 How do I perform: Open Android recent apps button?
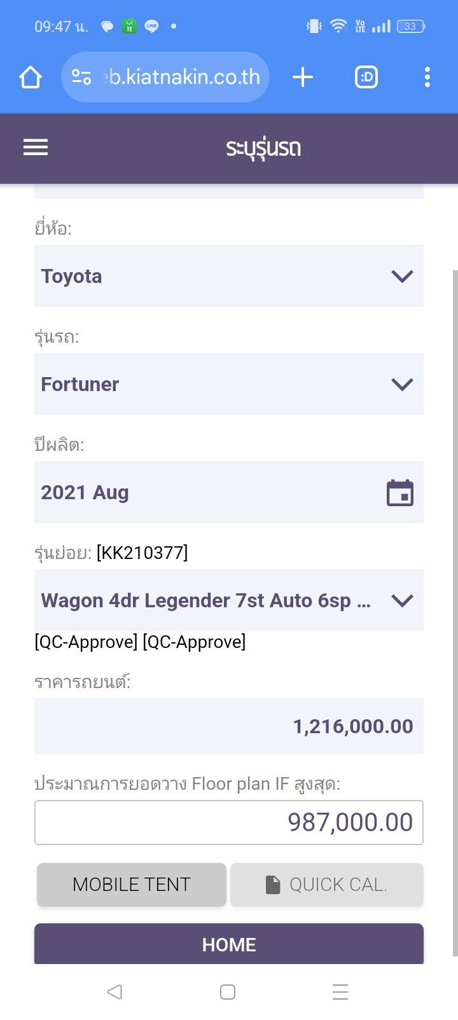click(340, 991)
